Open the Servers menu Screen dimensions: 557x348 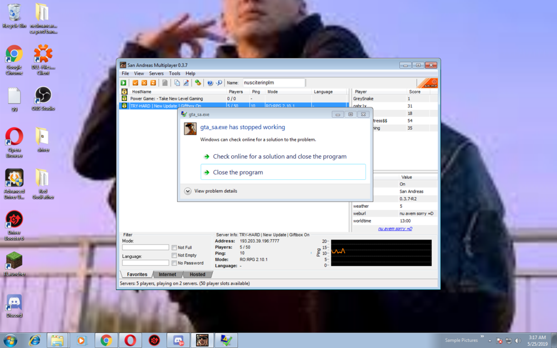click(x=157, y=73)
